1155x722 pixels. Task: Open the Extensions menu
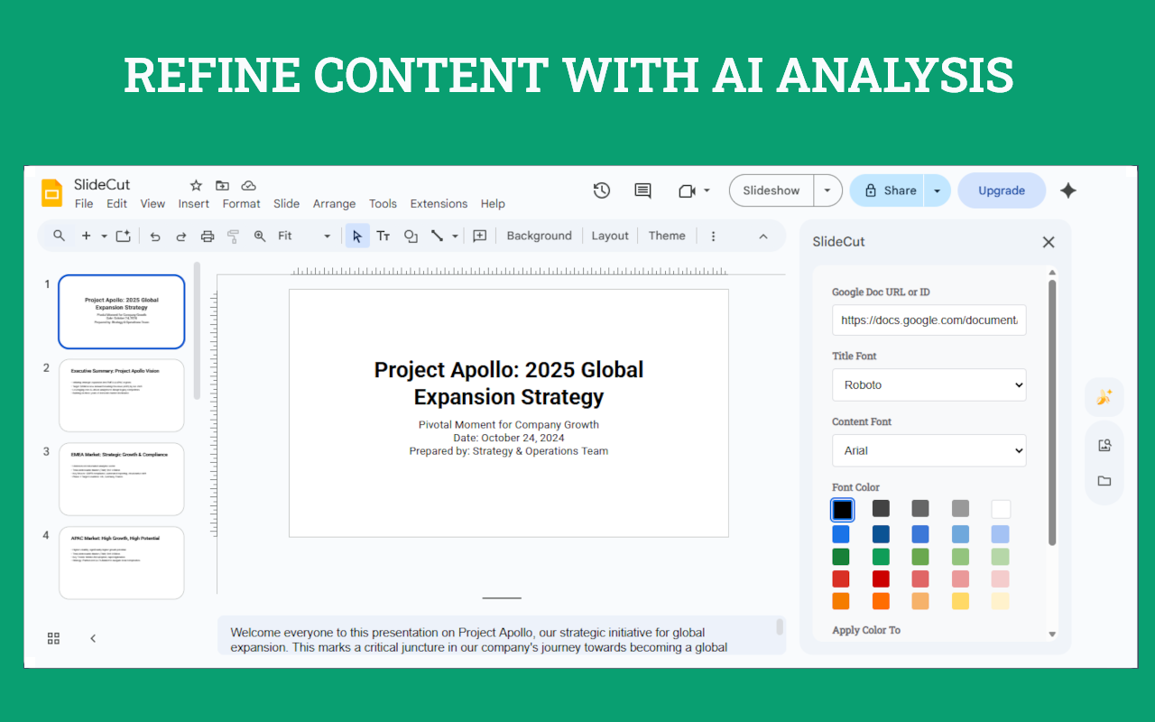pyautogui.click(x=439, y=204)
